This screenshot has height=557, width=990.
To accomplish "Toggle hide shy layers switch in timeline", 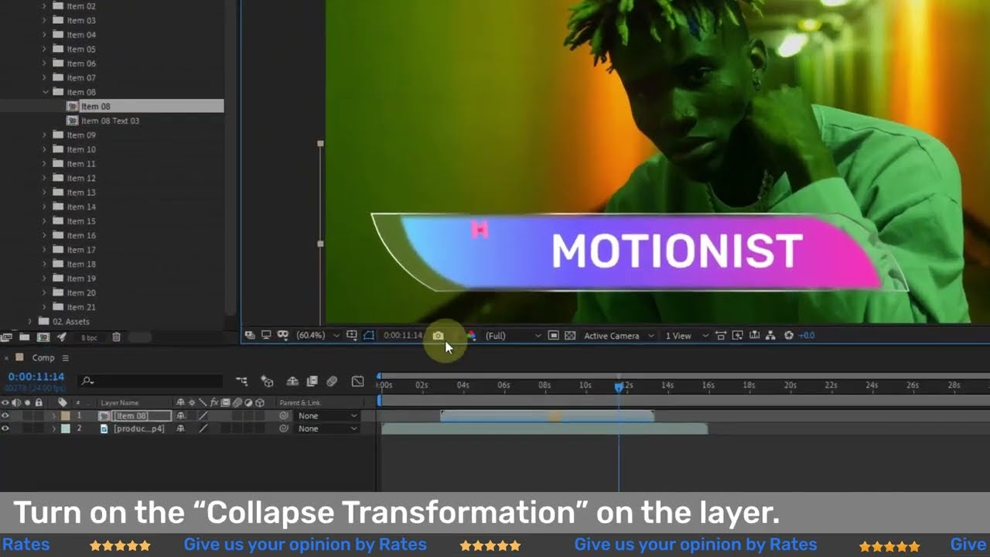I will point(292,381).
